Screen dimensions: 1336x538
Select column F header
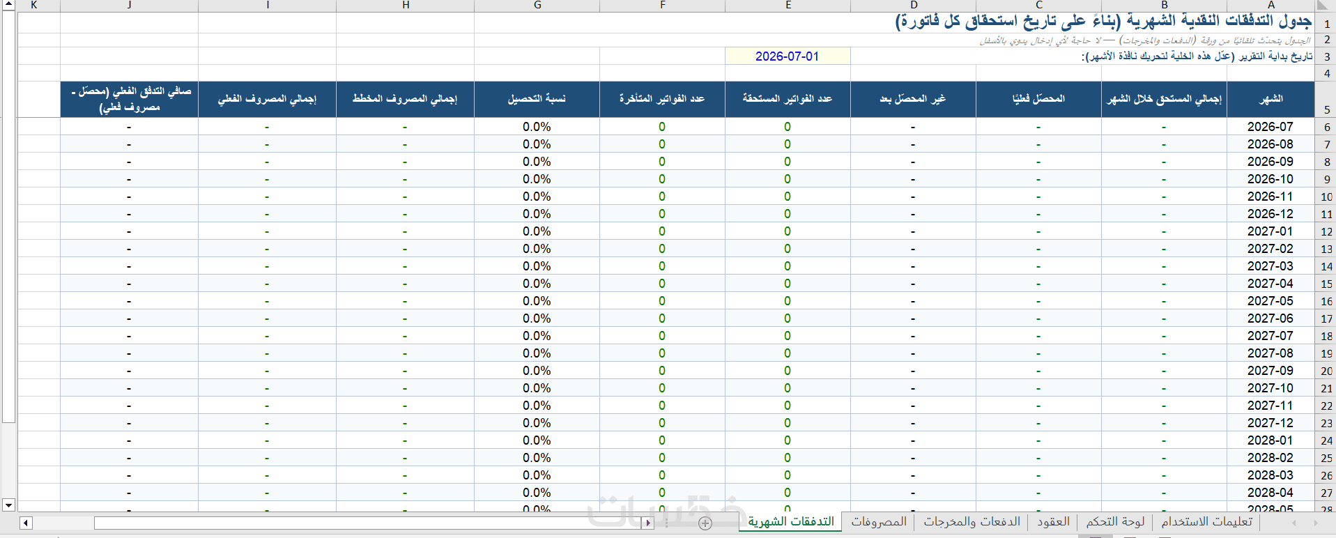(662, 5)
